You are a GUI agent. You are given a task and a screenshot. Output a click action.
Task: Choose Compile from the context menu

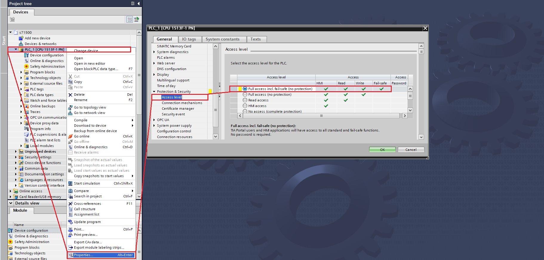(x=102, y=120)
